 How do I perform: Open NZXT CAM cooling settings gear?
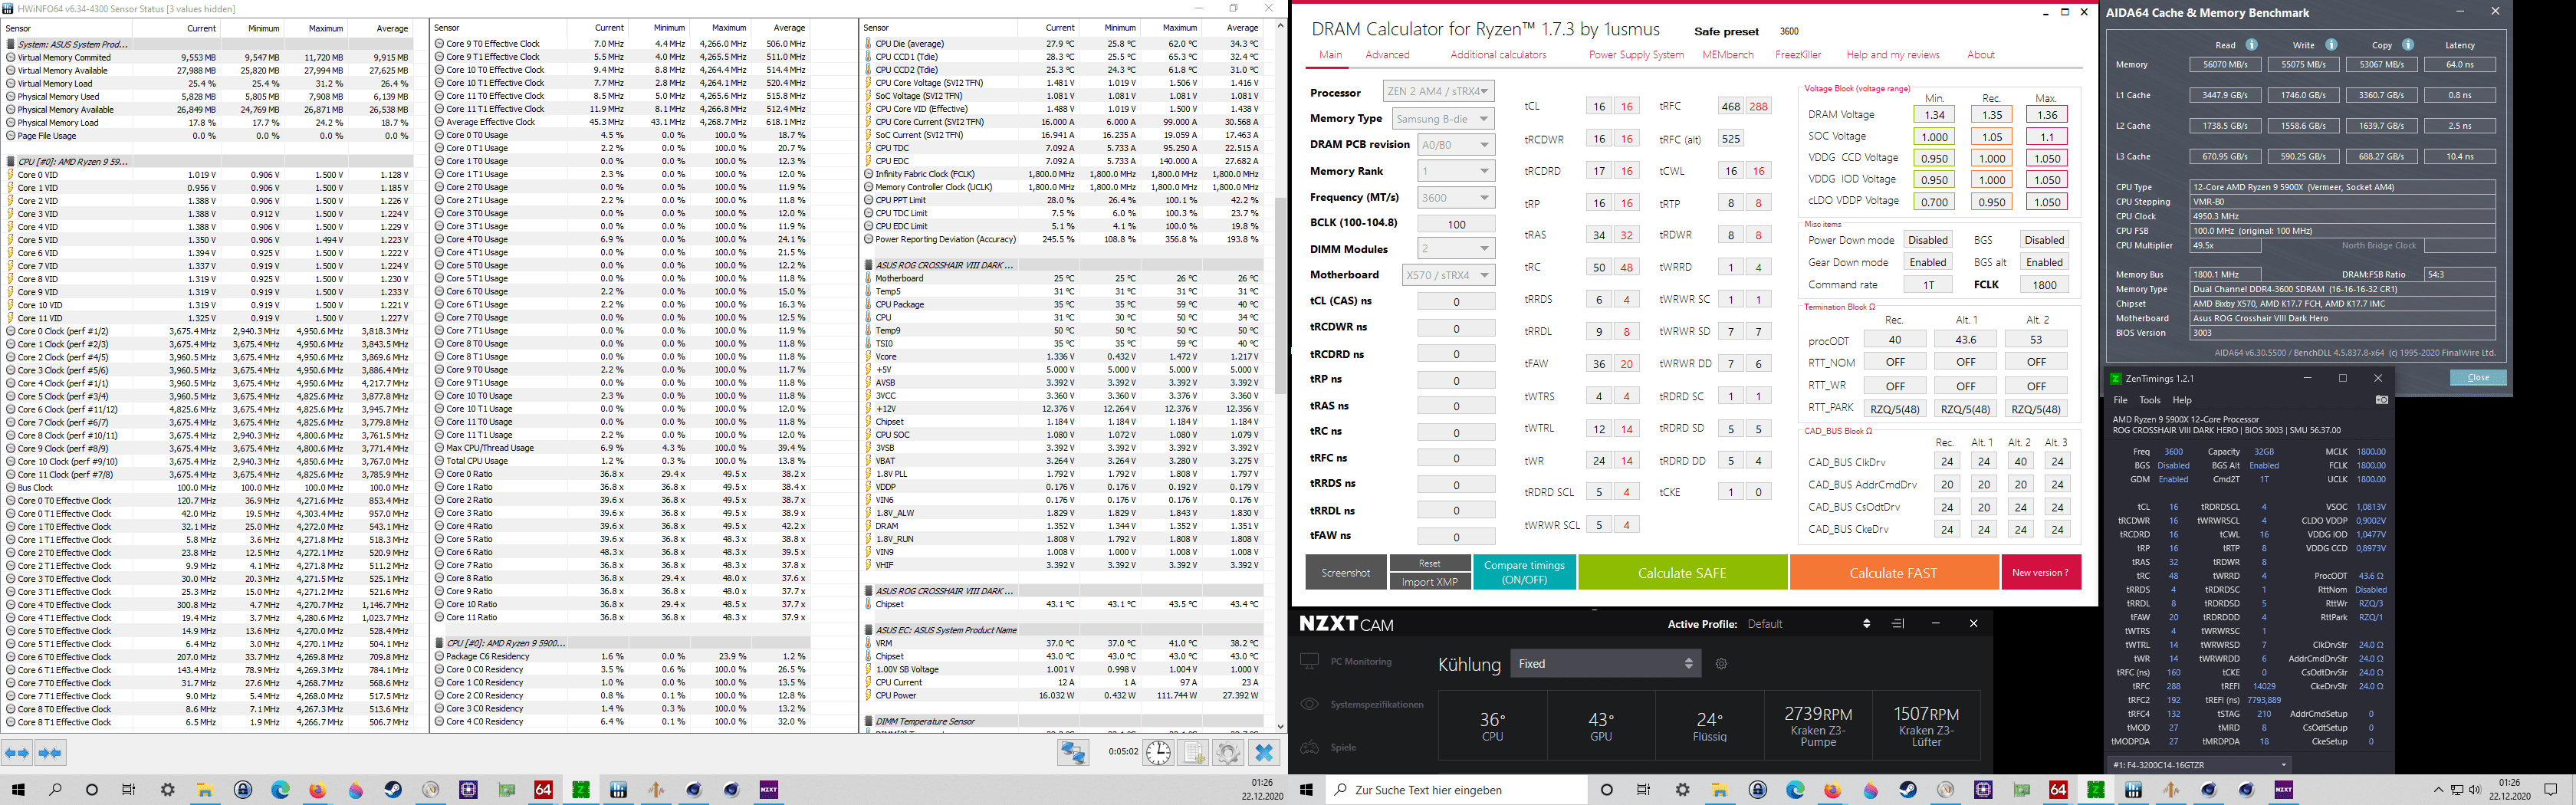[1721, 664]
